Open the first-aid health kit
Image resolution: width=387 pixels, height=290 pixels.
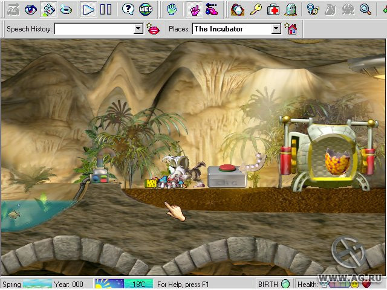(273, 10)
